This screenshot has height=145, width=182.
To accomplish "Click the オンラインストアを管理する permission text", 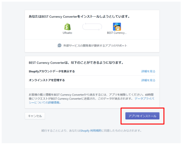I will tap(47, 80).
